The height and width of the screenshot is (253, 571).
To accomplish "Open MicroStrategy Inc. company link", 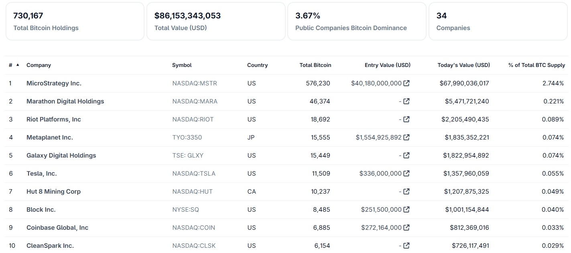I will (x=54, y=83).
